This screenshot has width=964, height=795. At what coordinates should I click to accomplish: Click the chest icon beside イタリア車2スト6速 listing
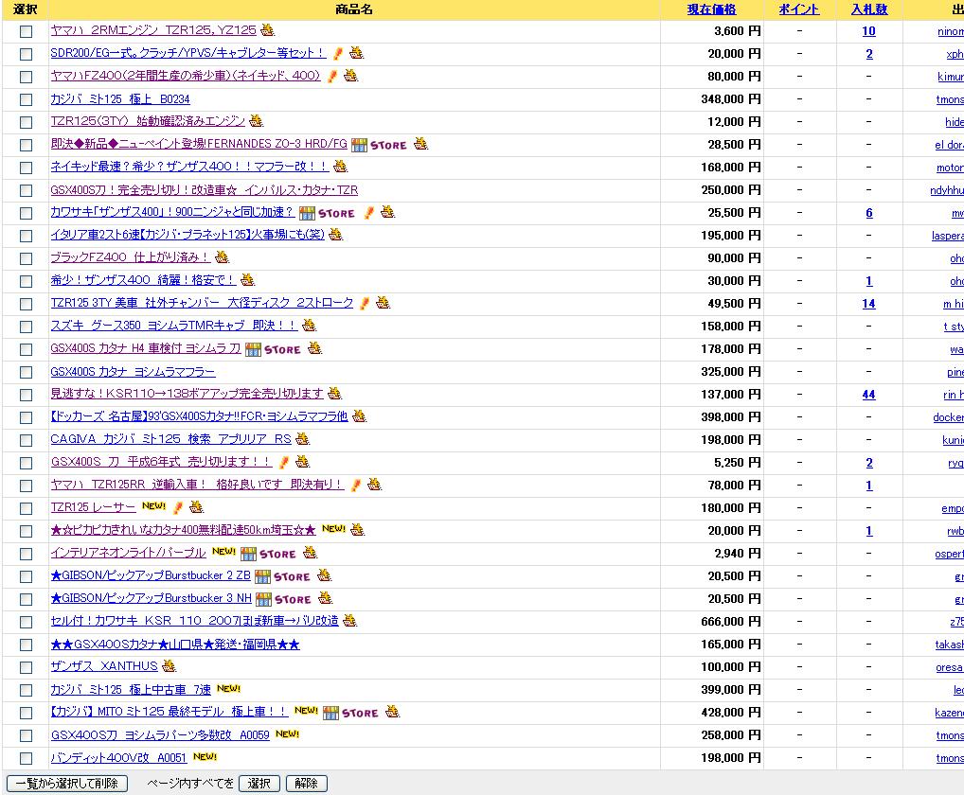click(x=335, y=234)
